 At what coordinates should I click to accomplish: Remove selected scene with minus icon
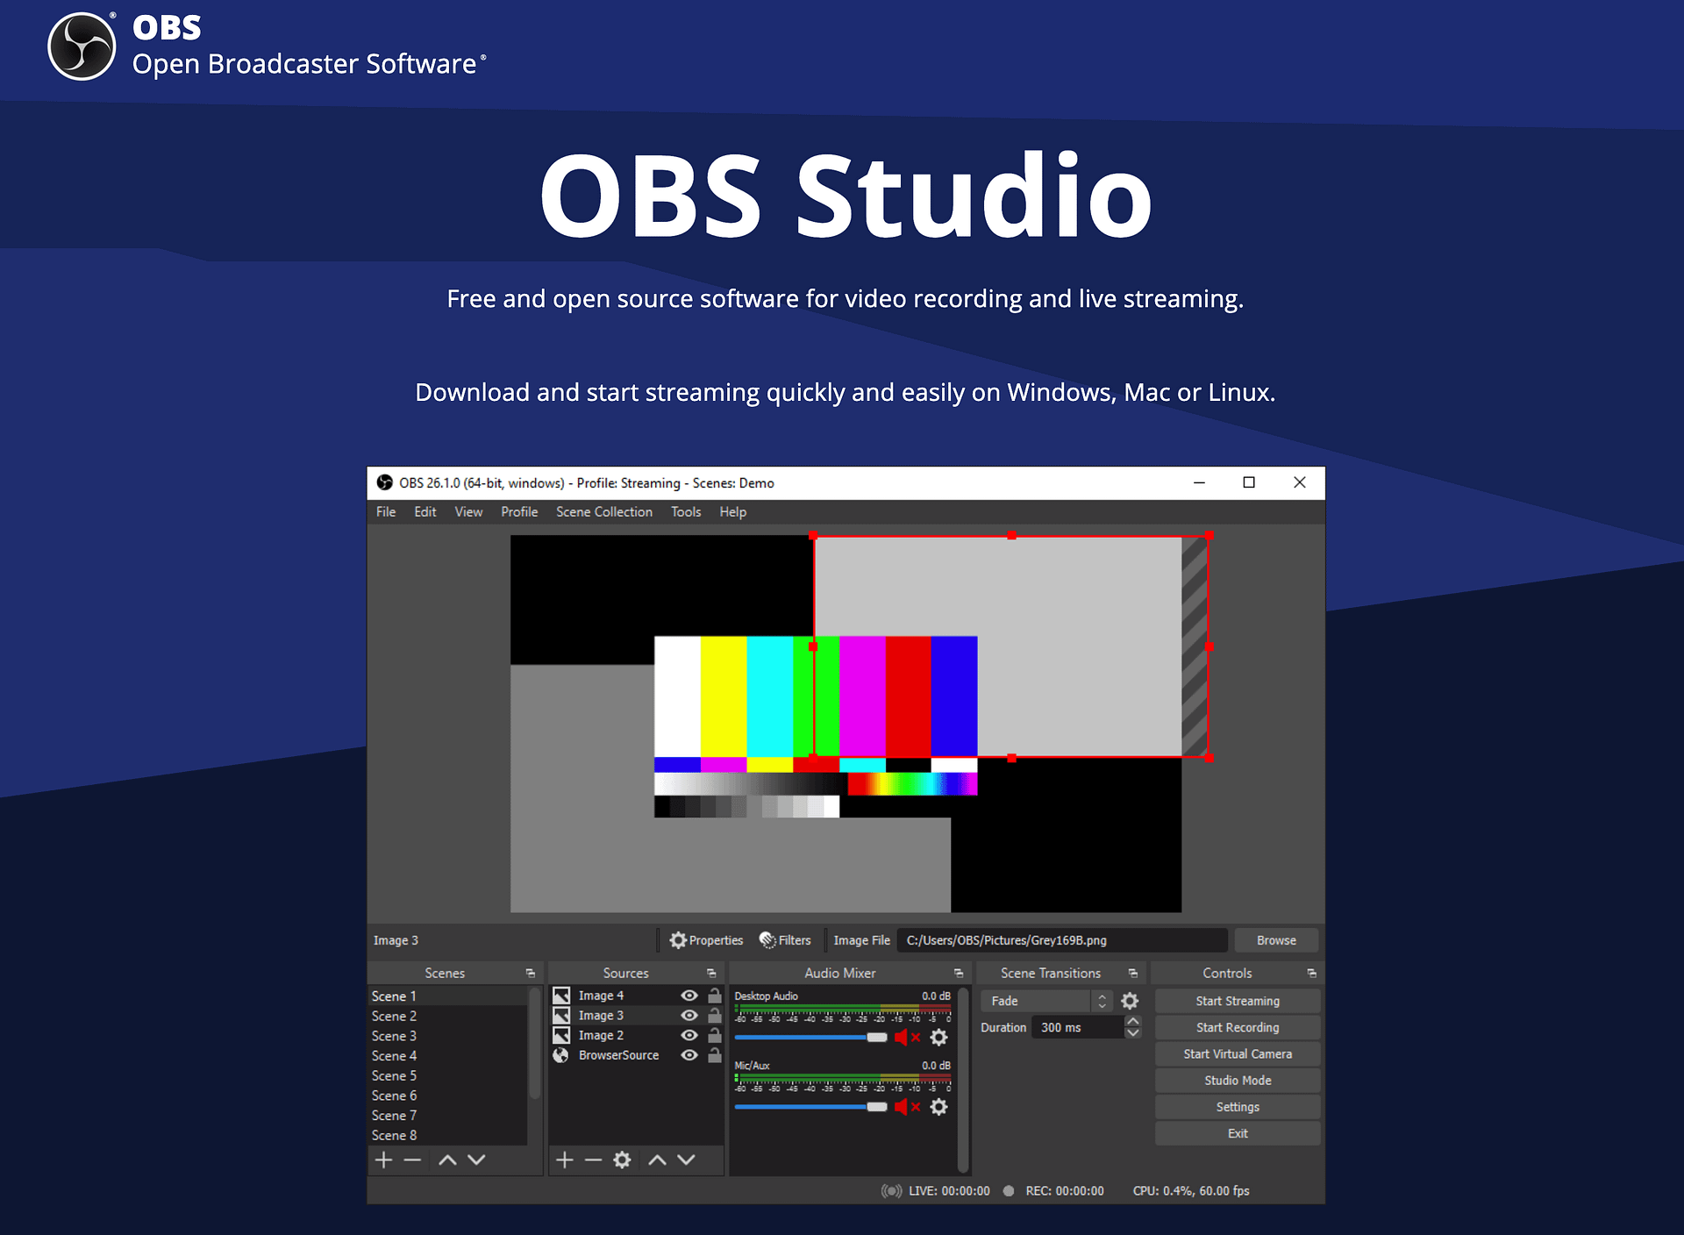point(413,1160)
